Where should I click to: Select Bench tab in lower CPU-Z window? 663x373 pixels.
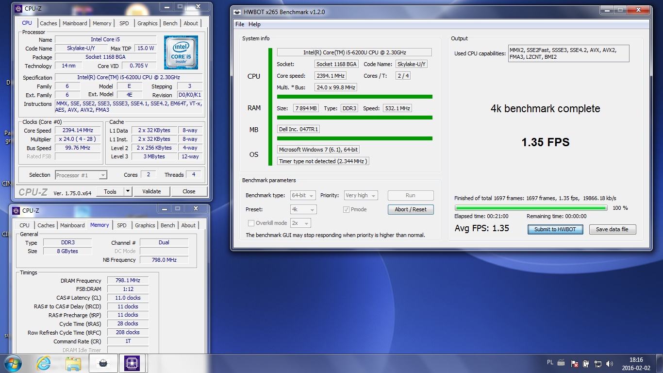click(168, 225)
